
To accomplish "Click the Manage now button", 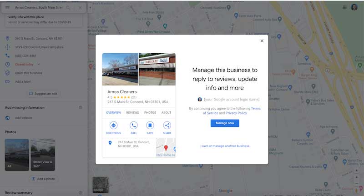I will click(x=225, y=123).
